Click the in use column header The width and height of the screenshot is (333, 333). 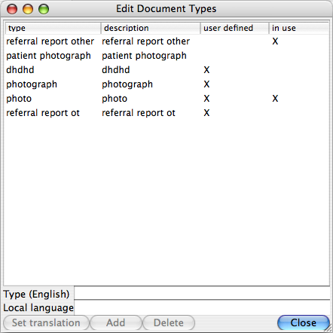(298, 28)
